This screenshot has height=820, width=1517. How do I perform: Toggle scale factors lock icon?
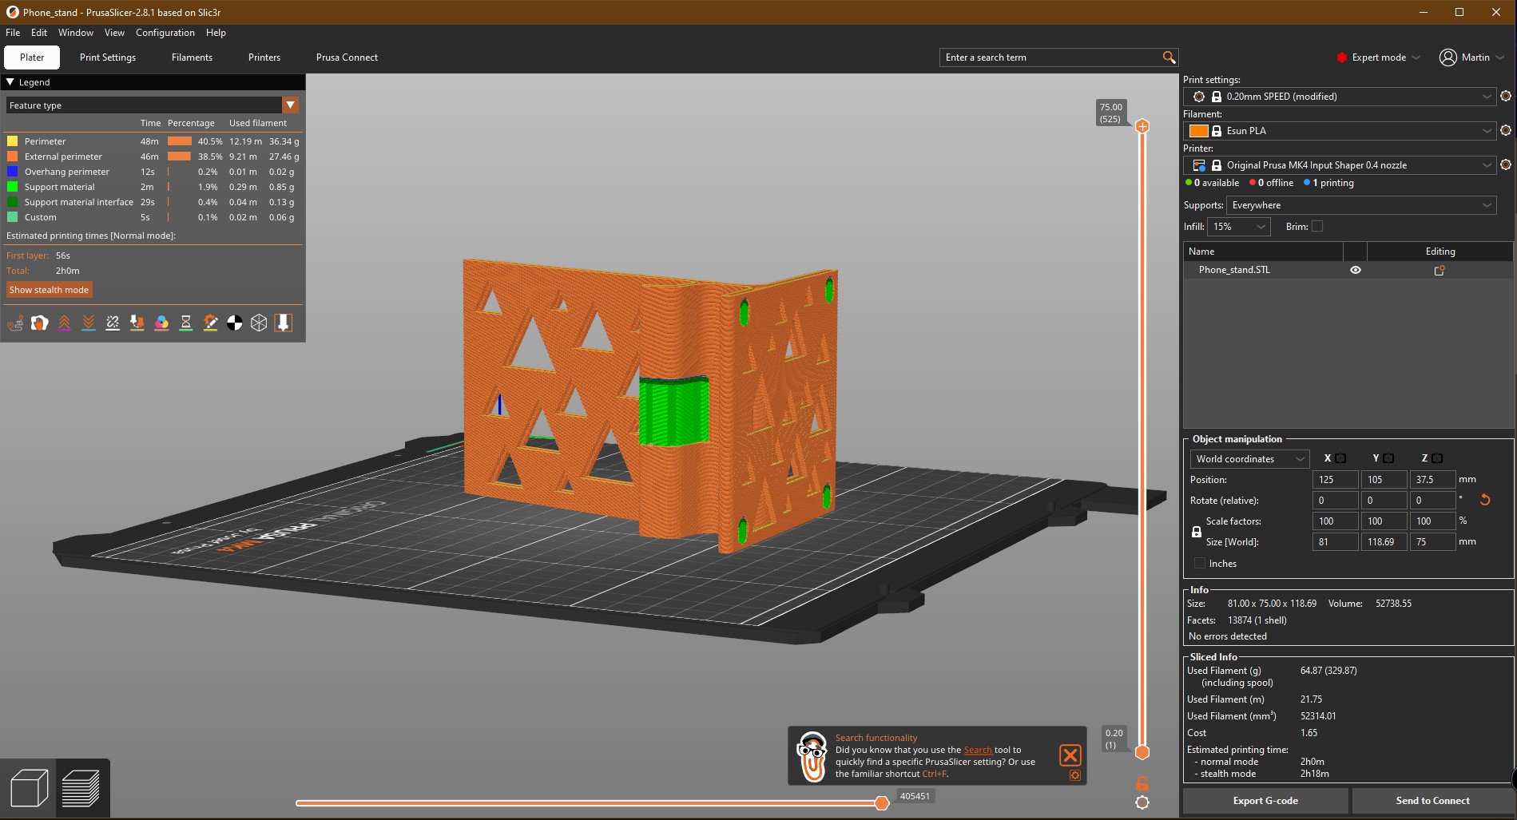1197,532
